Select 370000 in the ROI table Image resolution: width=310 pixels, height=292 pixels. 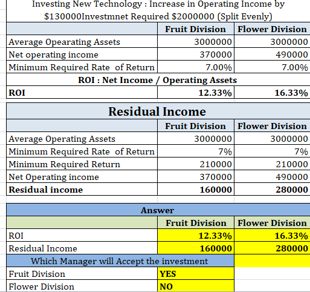[x=196, y=55]
